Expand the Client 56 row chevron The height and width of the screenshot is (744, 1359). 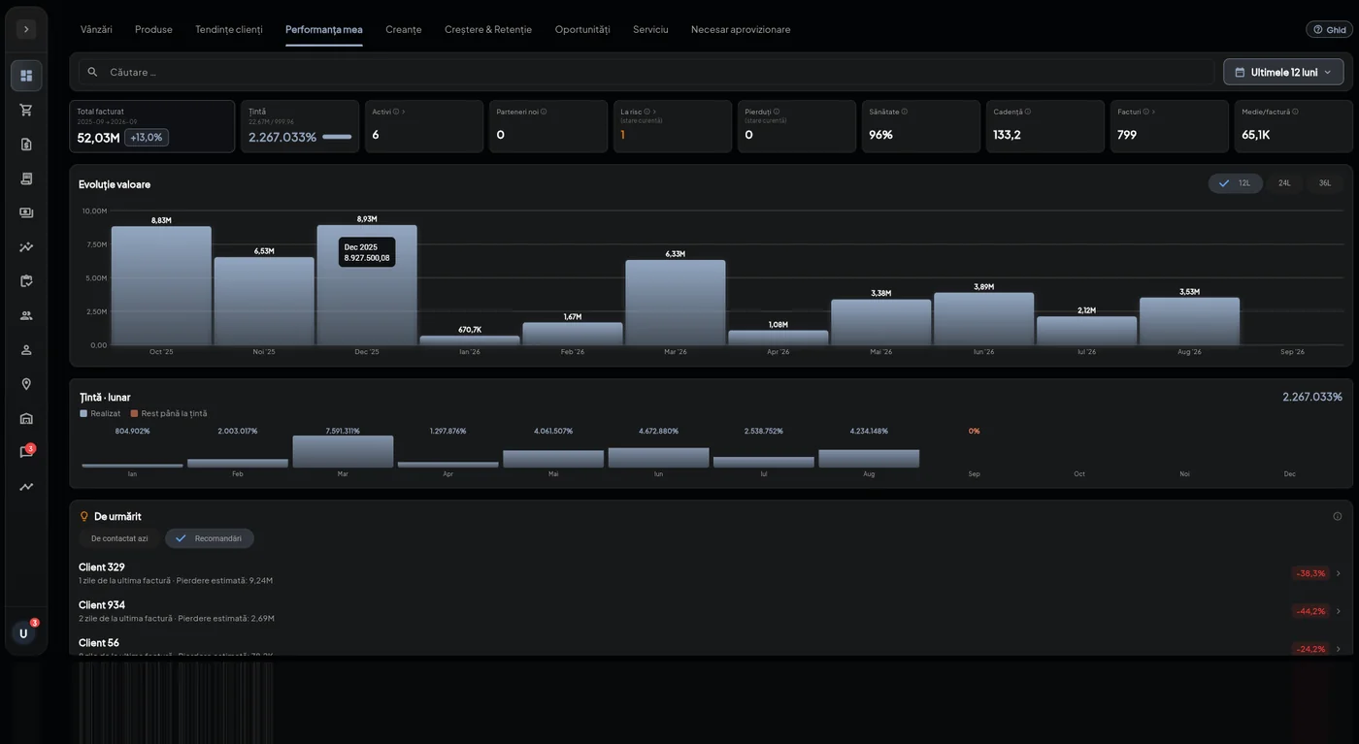[x=1339, y=649]
